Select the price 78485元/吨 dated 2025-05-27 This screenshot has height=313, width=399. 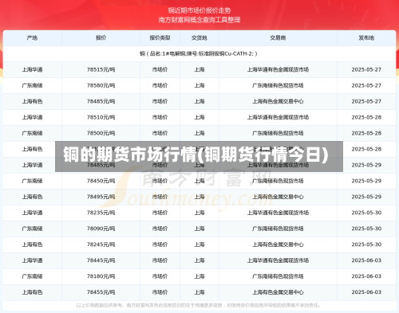tap(101, 101)
